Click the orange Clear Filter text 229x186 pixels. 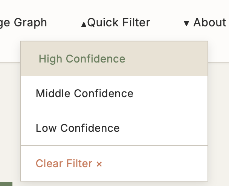pos(64,163)
